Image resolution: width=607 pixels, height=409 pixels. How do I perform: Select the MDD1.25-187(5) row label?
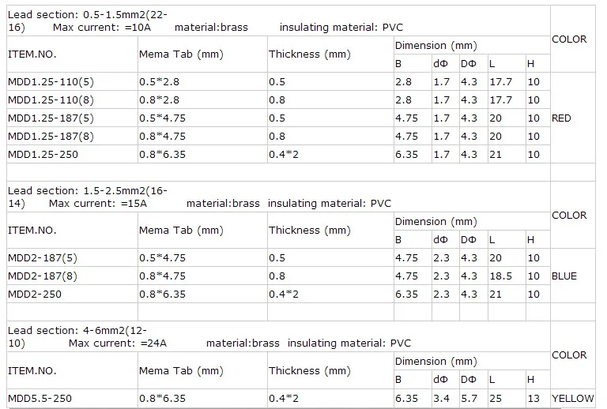tap(72, 118)
